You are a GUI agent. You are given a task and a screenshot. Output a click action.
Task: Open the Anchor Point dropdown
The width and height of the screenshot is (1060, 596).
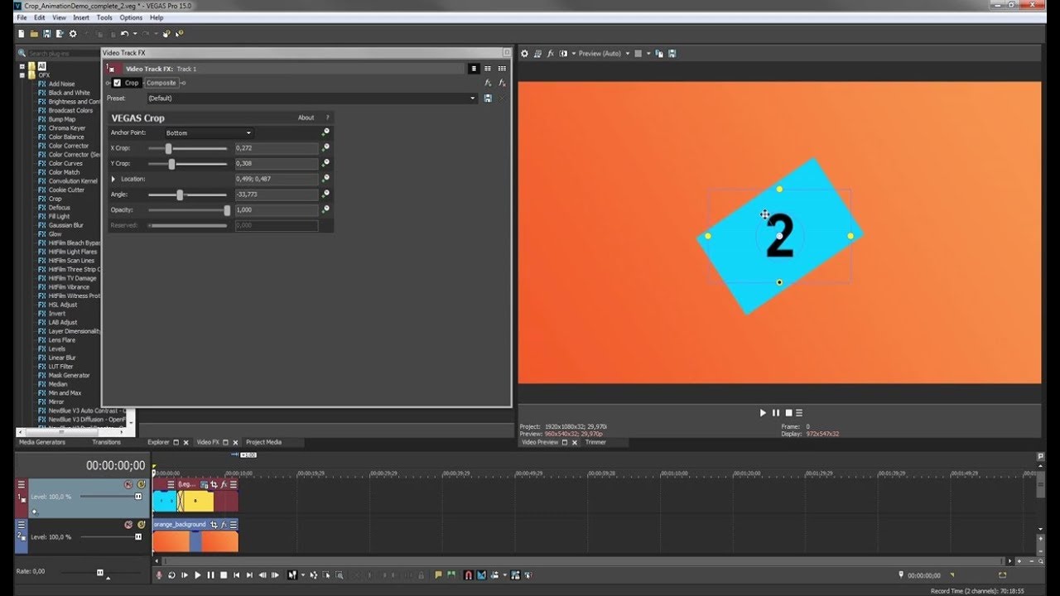coord(209,132)
